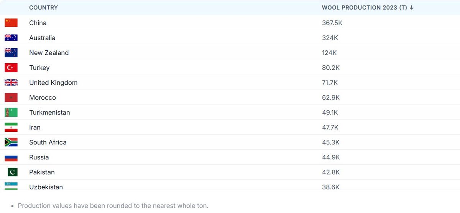
Task: Click the sort arrow beside Wool Production
Action: click(x=412, y=8)
